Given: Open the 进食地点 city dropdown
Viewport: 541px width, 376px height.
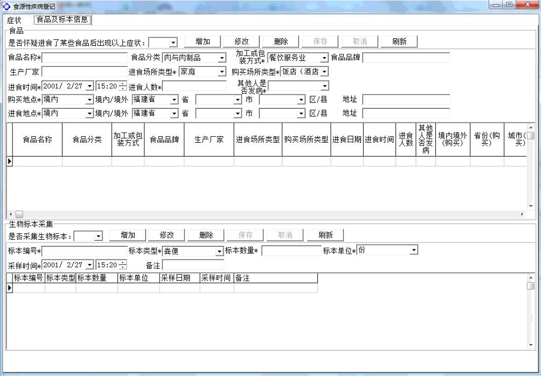Looking at the screenshot, I should [x=238, y=114].
